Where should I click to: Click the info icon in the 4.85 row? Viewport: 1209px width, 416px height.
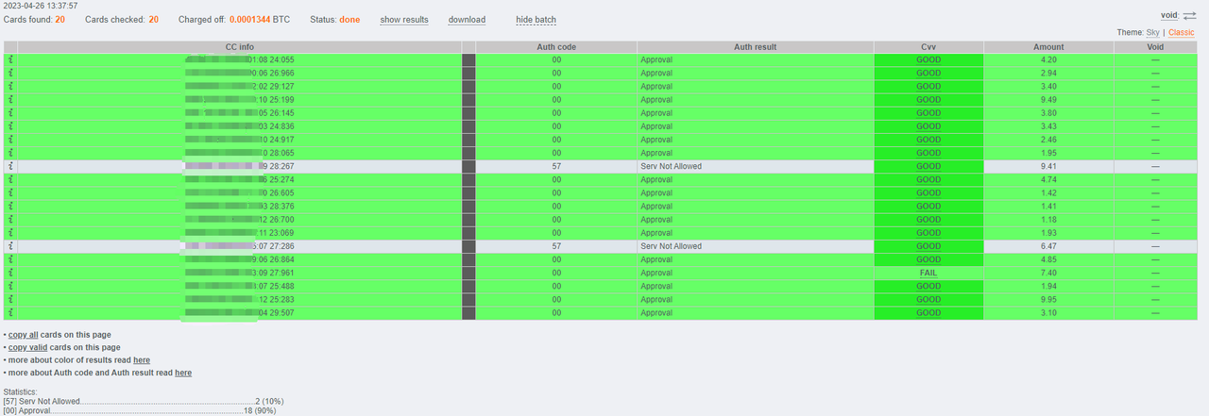(10, 259)
